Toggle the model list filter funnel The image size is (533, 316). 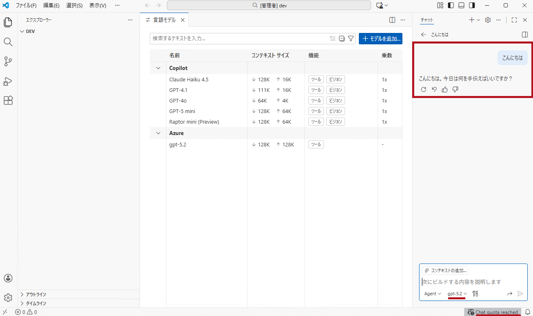351,38
